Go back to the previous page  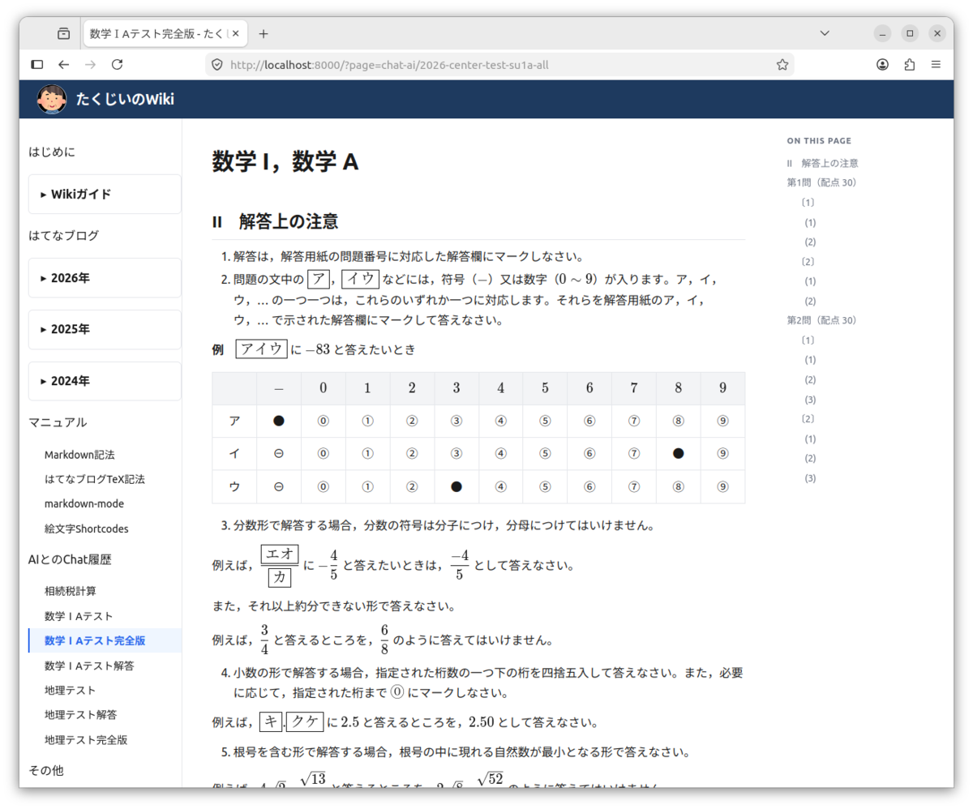coord(64,64)
